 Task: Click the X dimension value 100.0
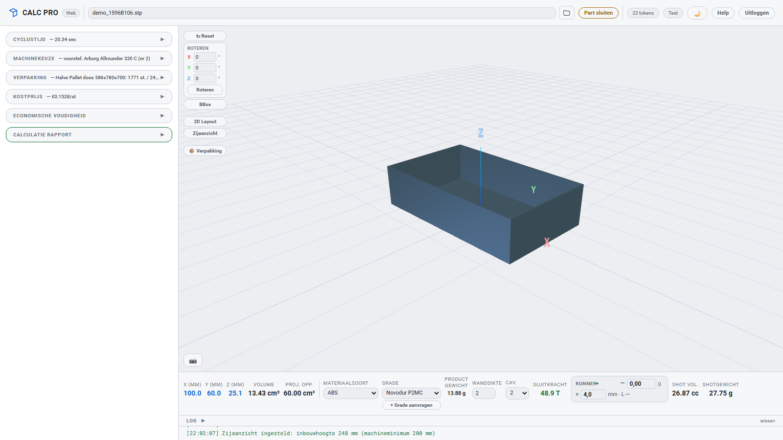192,393
